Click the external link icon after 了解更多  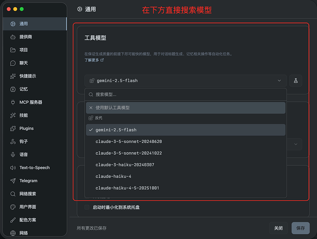tap(102, 60)
